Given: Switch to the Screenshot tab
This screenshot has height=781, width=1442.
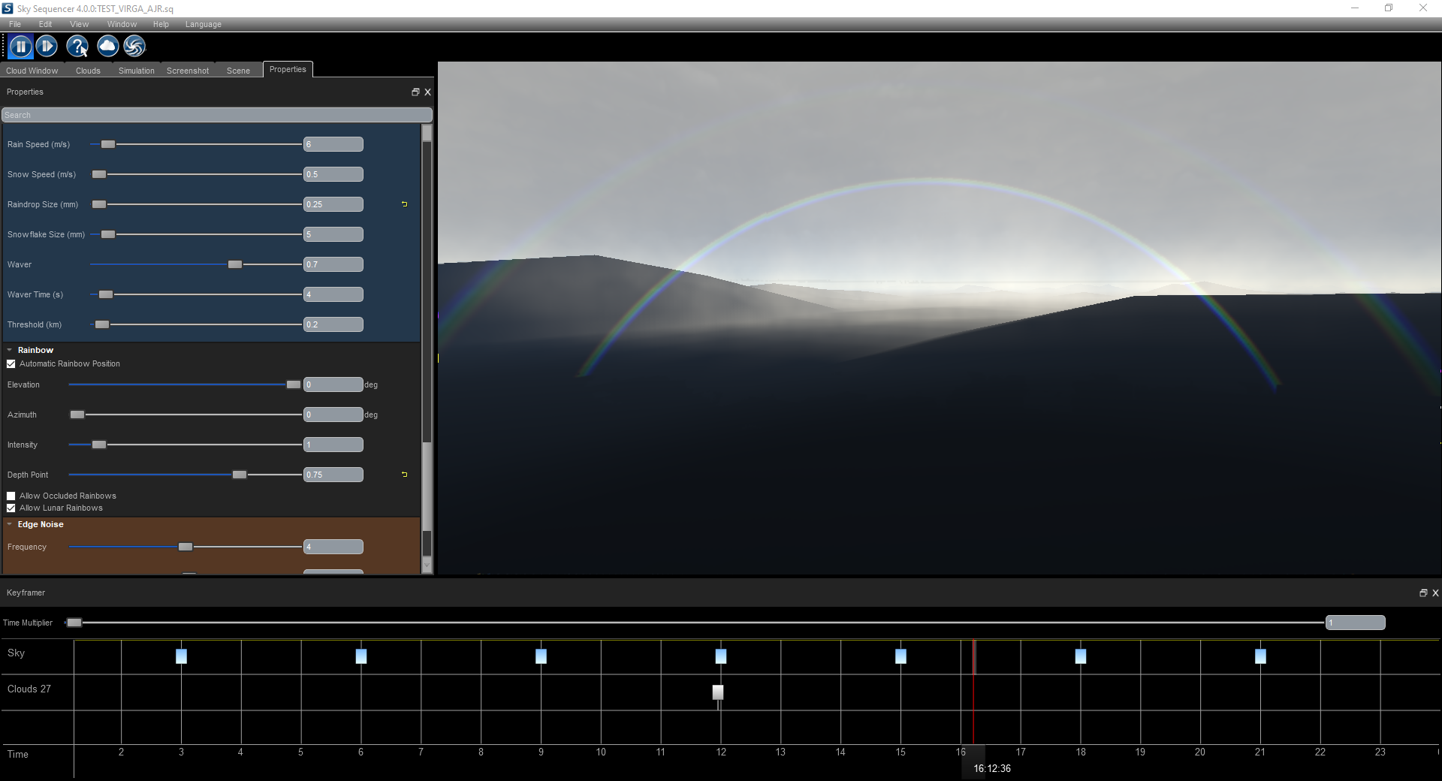Looking at the screenshot, I should 188,71.
